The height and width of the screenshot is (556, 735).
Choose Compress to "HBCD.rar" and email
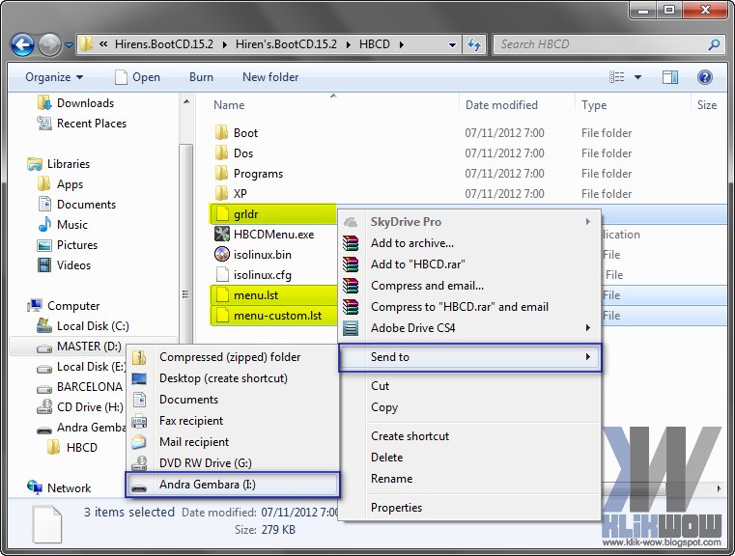click(469, 307)
